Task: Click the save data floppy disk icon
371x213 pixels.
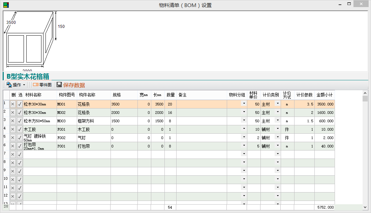Action: [59, 85]
